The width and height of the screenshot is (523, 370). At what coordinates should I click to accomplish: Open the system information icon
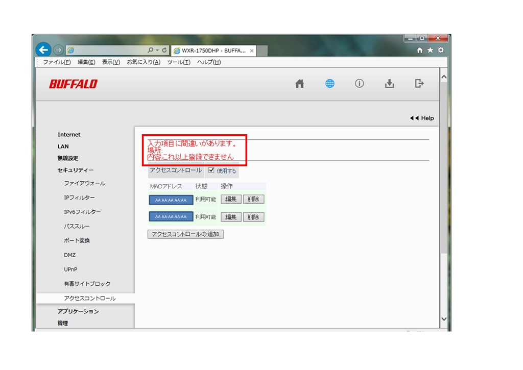[359, 83]
